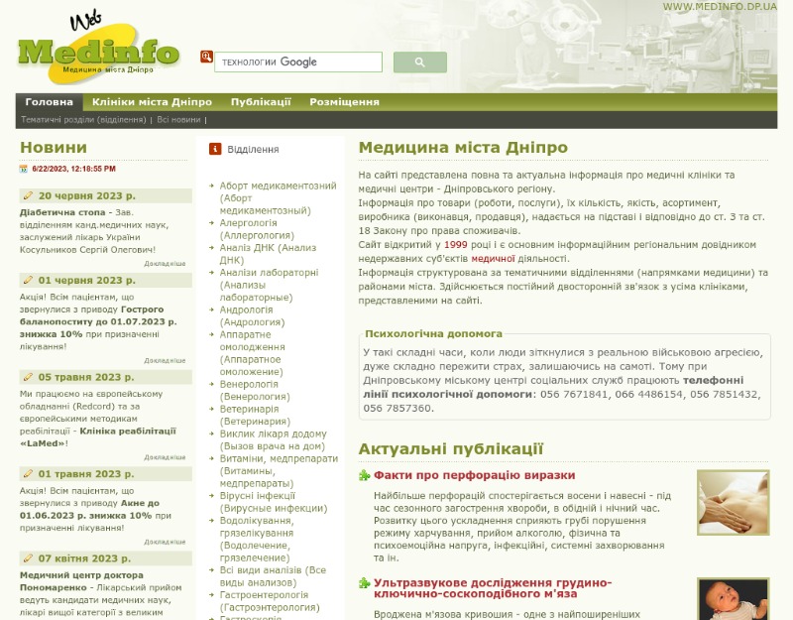Open Водолікування, грязелікування link

tap(257, 539)
